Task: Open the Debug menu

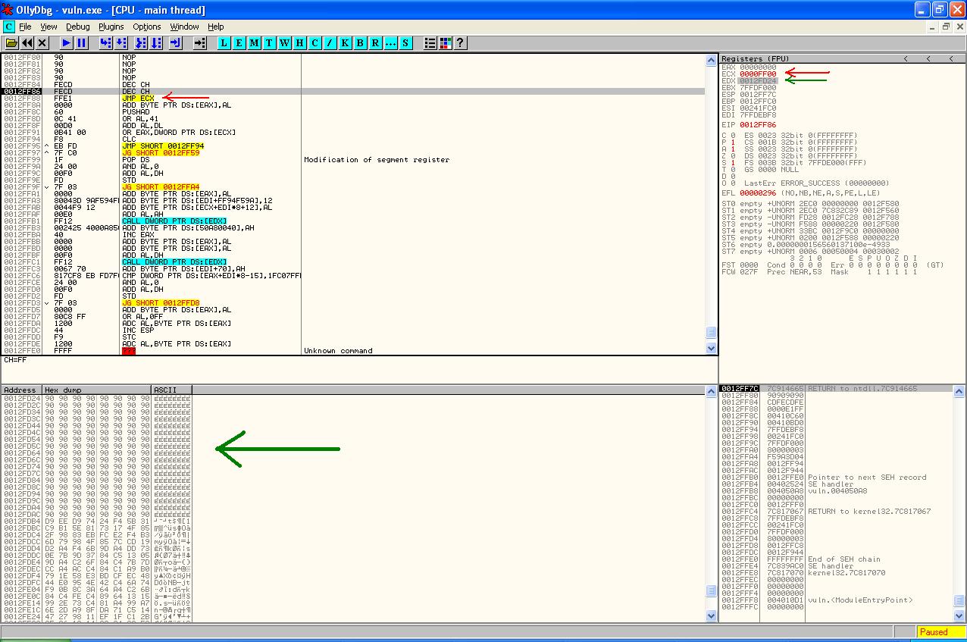Action: click(x=77, y=27)
